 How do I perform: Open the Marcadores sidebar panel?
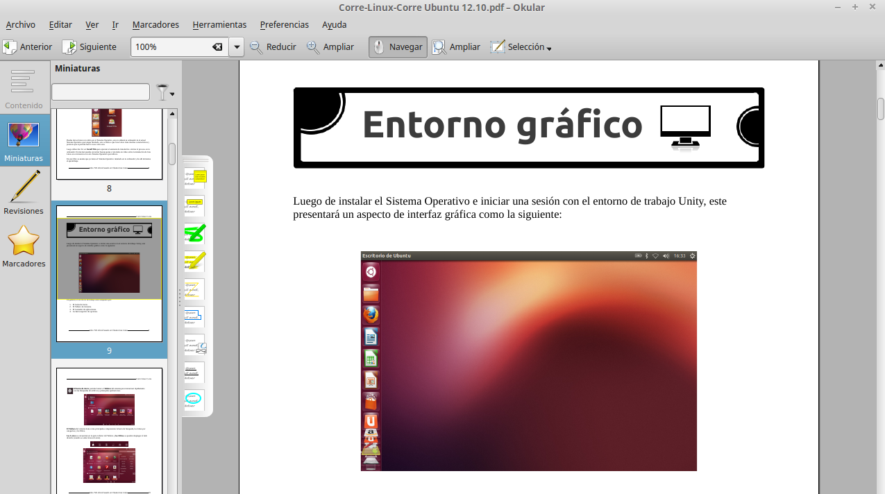click(x=24, y=246)
